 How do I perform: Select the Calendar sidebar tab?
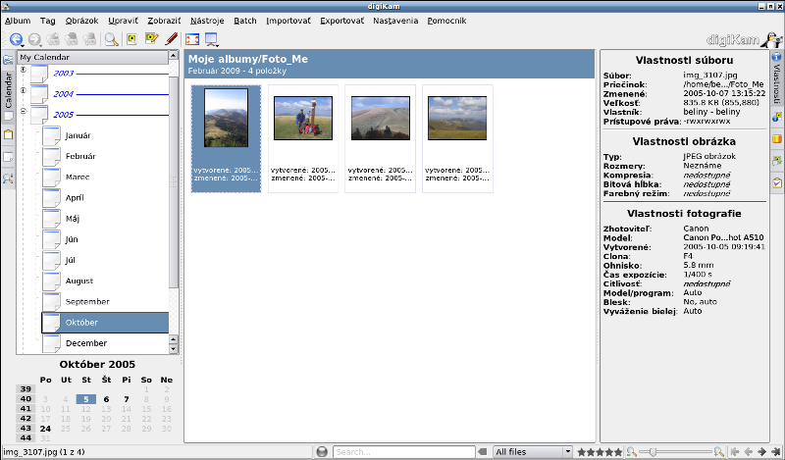[x=8, y=97]
